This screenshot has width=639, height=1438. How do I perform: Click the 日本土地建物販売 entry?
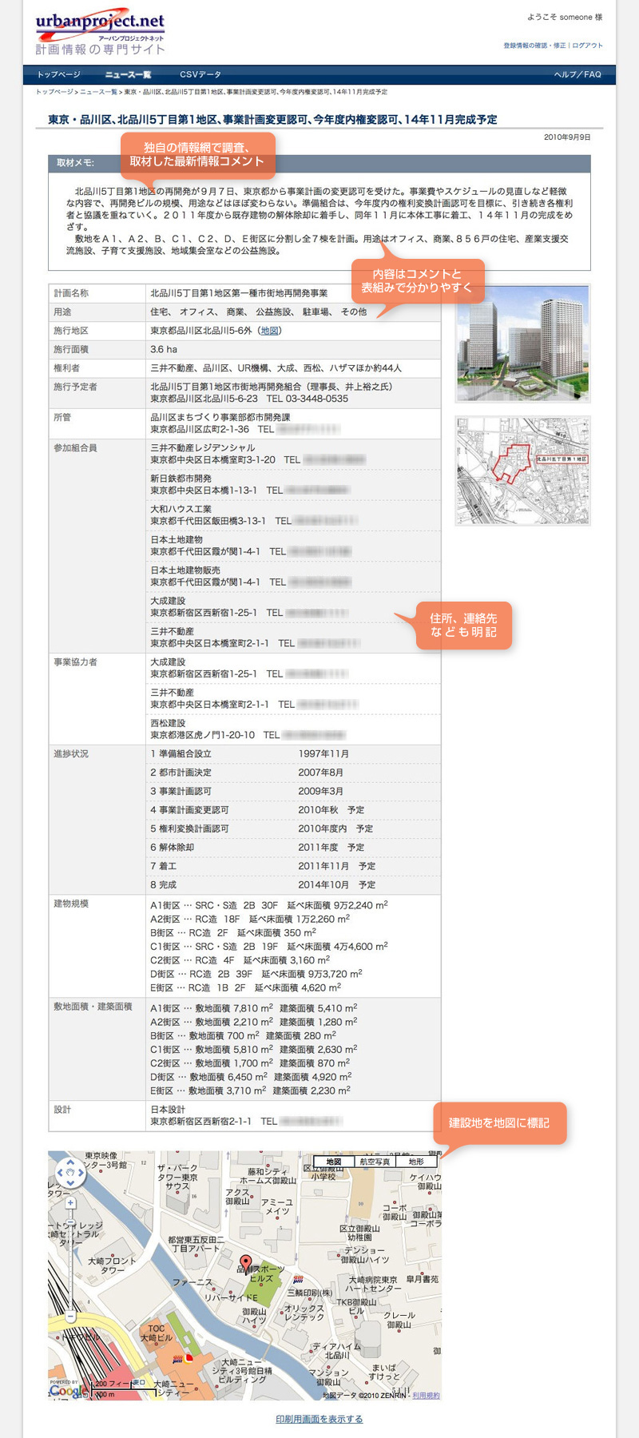185,570
